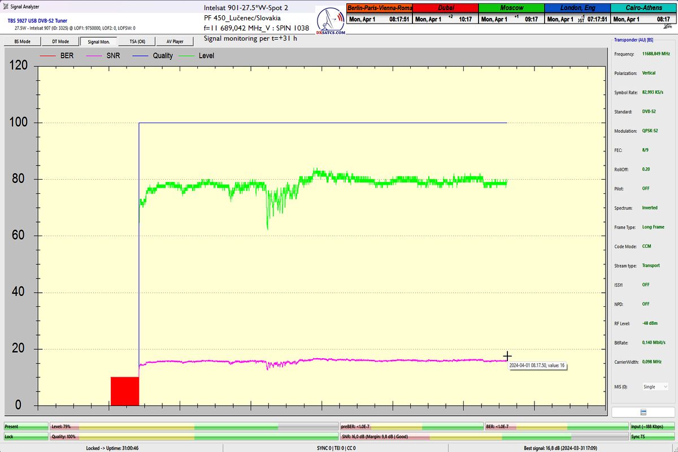Click the Signal Analyzer window icon
This screenshot has height=452, width=678.
point(5,8)
